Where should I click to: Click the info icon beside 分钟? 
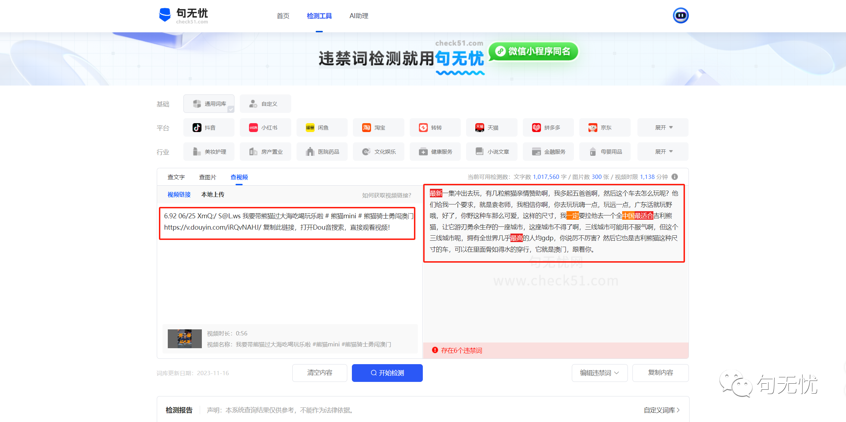675,177
